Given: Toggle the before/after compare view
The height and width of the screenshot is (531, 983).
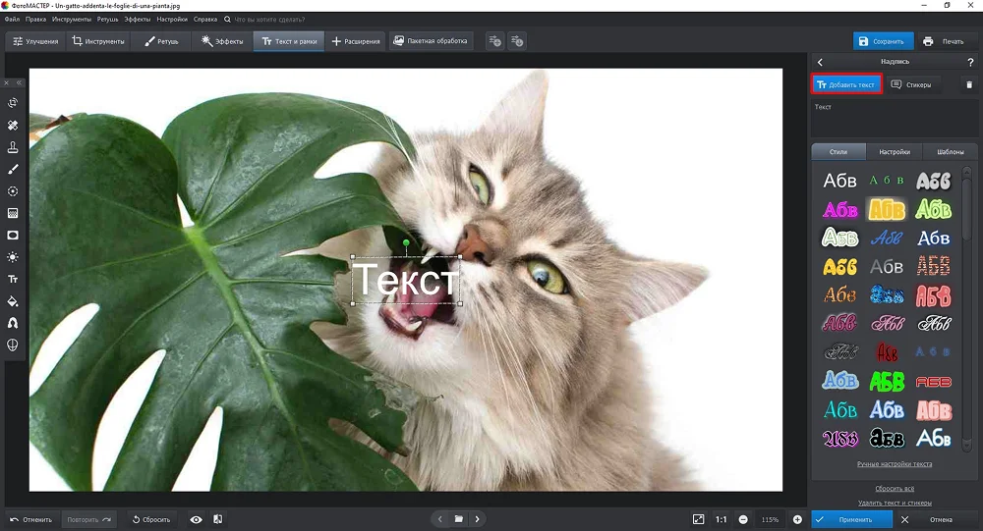Looking at the screenshot, I should pyautogui.click(x=217, y=519).
